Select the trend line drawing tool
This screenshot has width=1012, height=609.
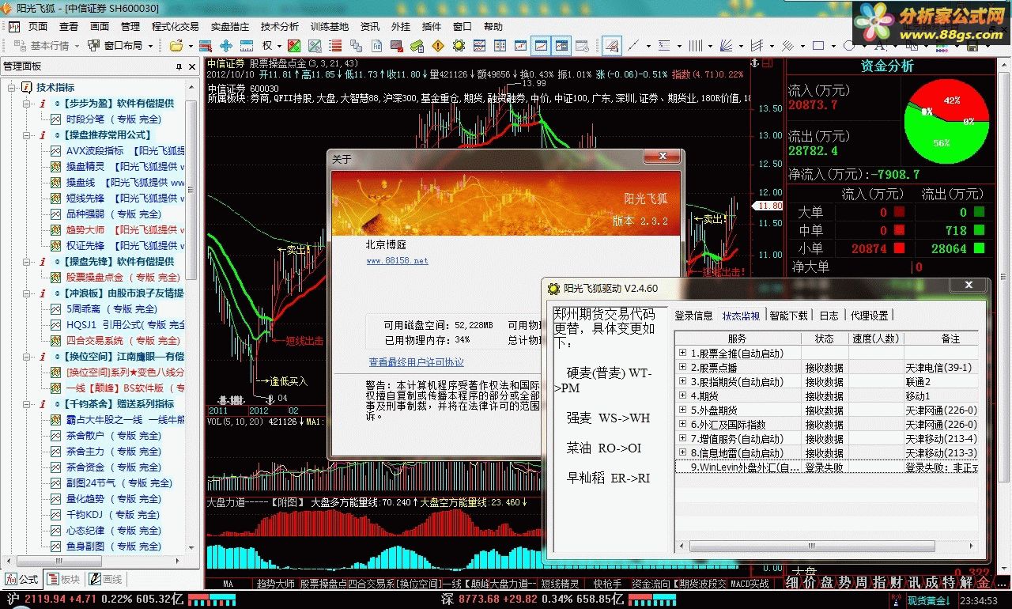633,46
